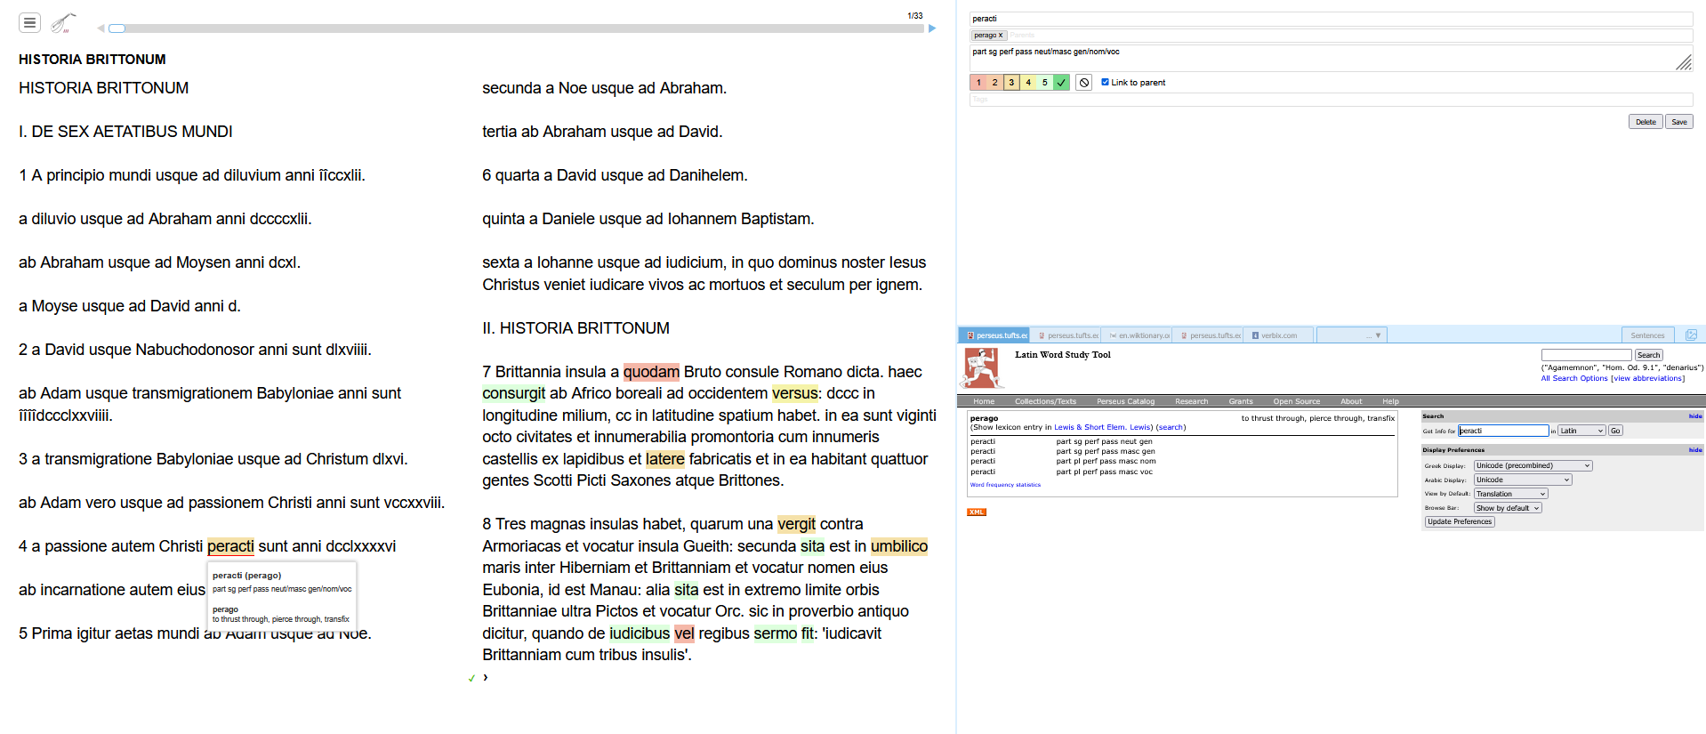Image resolution: width=1706 pixels, height=734 pixels.
Task: Open Perseus Catalog menu item
Action: 1125,401
